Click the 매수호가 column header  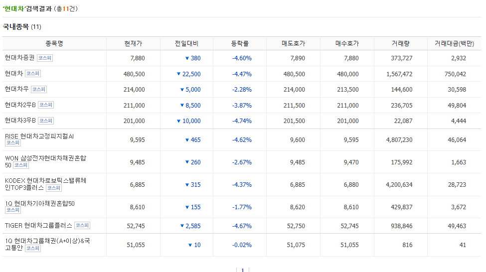pyautogui.click(x=347, y=43)
